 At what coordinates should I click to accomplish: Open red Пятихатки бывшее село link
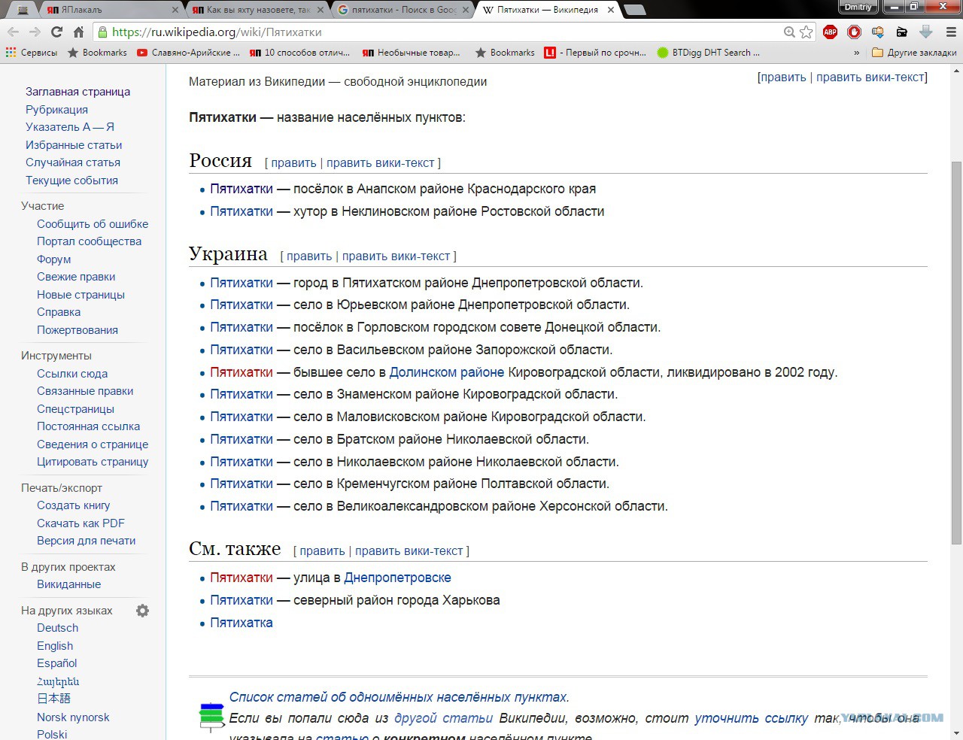click(242, 373)
